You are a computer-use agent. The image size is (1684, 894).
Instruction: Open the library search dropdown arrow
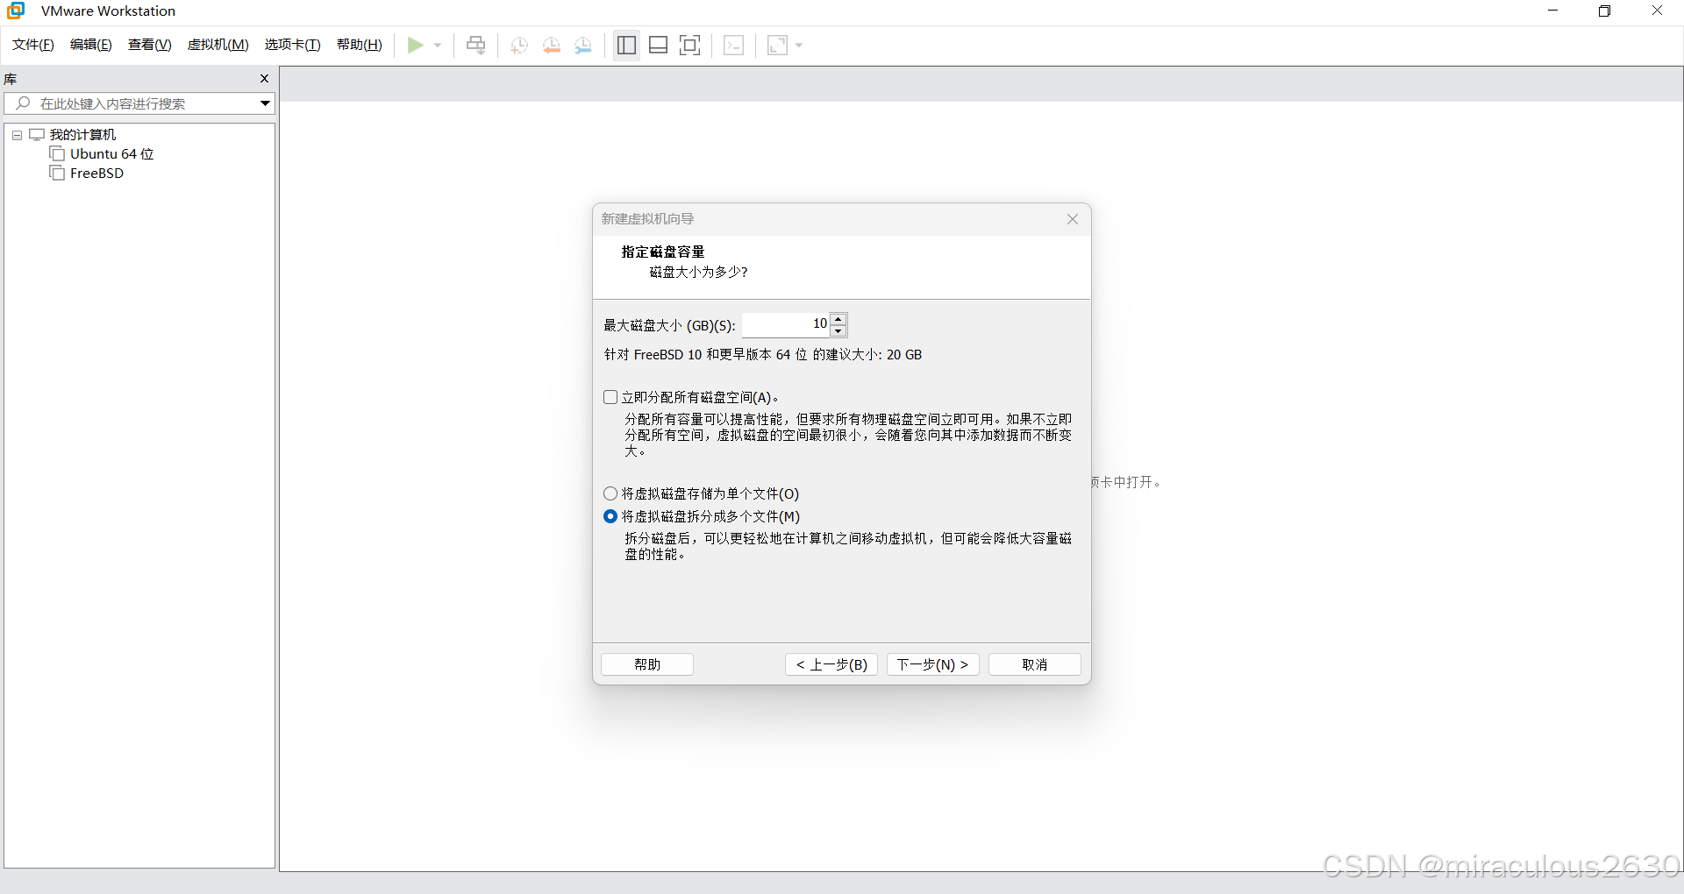coord(265,103)
